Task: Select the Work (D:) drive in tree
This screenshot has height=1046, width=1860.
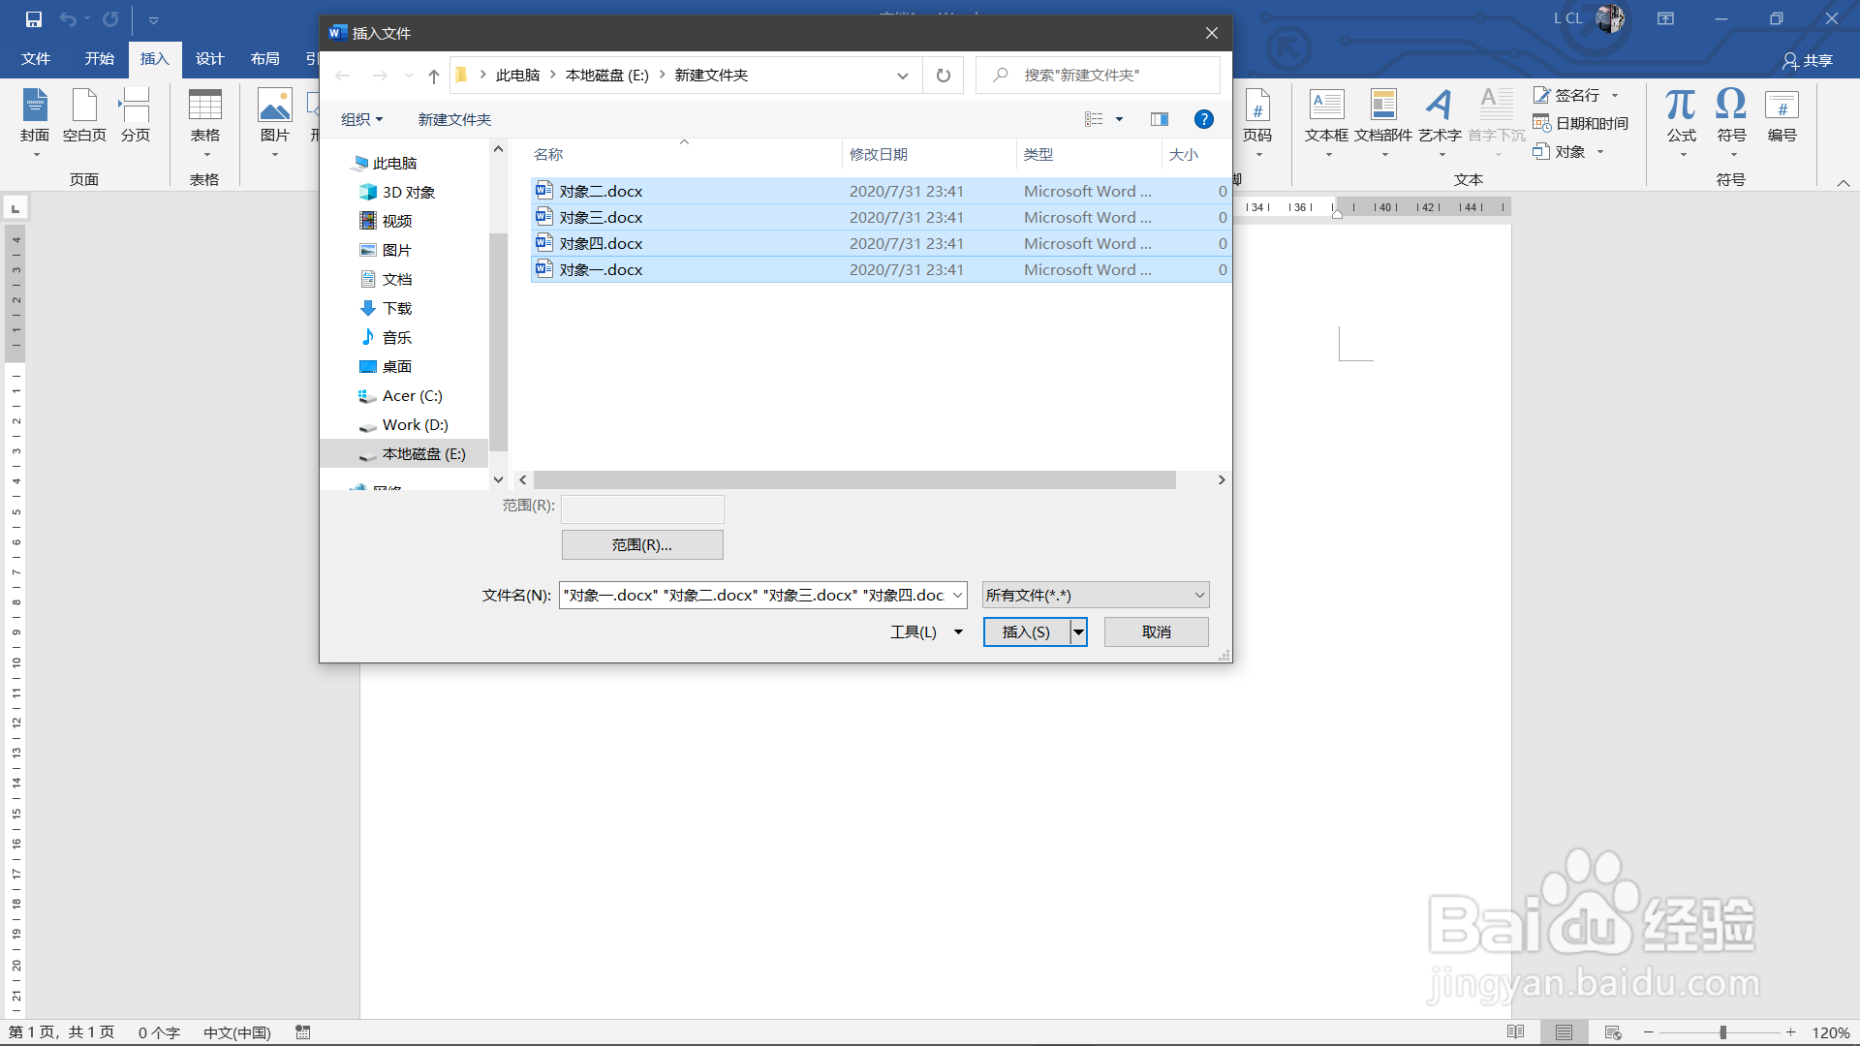Action: pos(415,424)
